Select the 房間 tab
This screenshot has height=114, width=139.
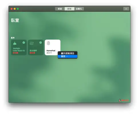(69, 9)
